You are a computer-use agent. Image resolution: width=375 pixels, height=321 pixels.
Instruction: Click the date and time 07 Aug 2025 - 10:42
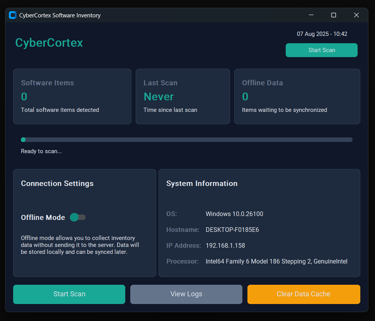point(322,34)
